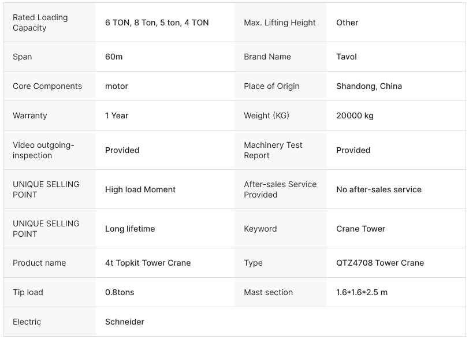Click the 'Rated Loading Capacity' label cell
Image resolution: width=469 pixels, height=339 pixels.
(x=40, y=23)
